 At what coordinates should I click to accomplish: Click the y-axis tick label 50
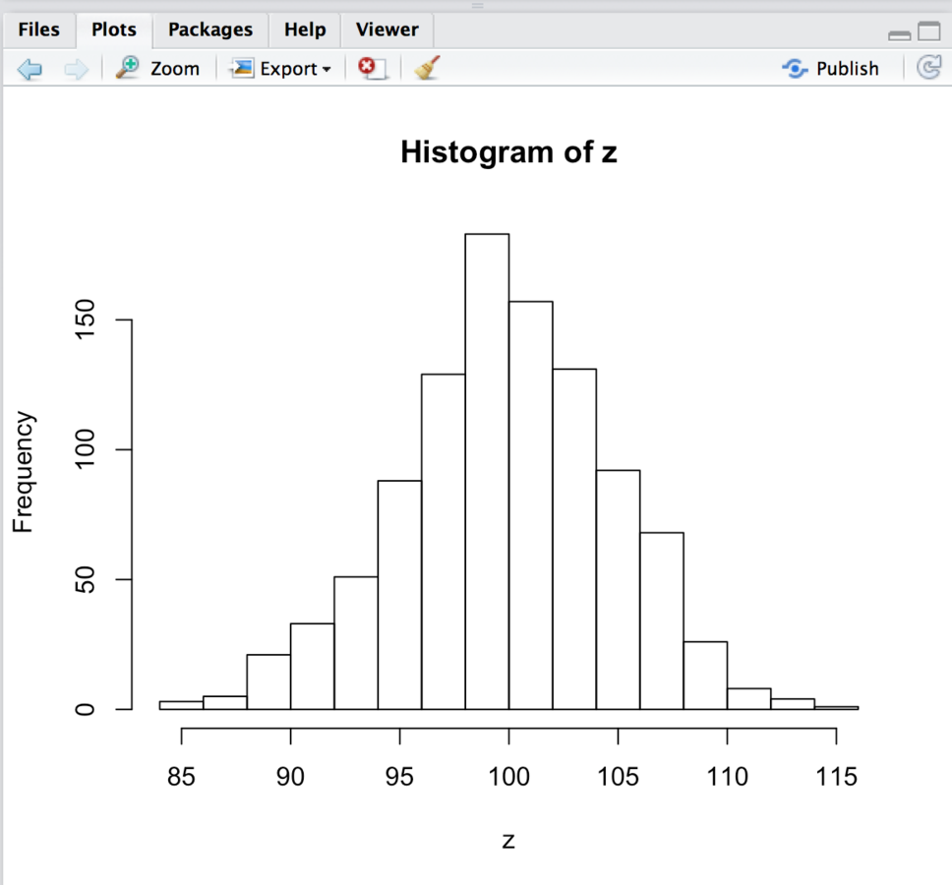click(85, 580)
